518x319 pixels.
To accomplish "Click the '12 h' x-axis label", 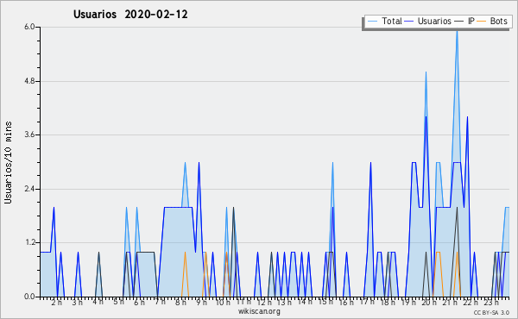I will pos(264,303).
